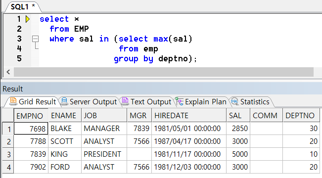Open the Explain Plan tab
Screen dimensions: 322x178
pos(201,102)
